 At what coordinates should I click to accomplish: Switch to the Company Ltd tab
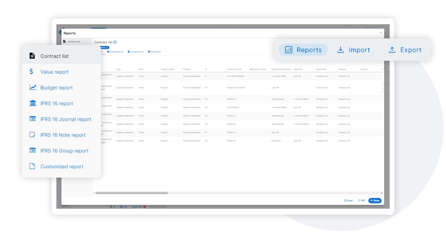coord(136,52)
